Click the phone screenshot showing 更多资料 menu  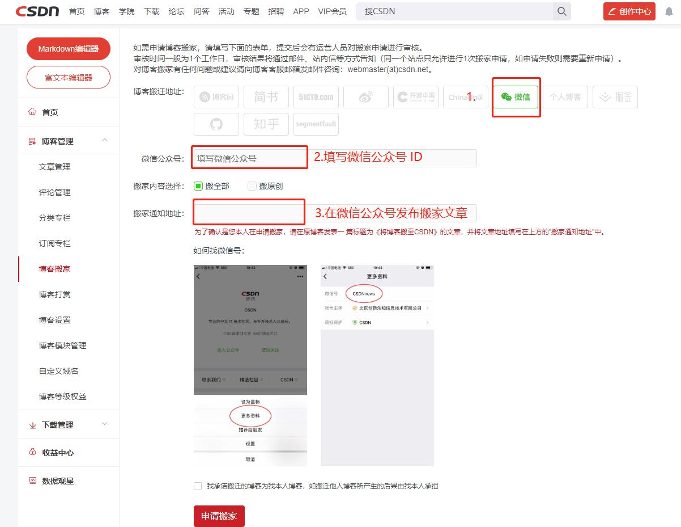coord(250,365)
